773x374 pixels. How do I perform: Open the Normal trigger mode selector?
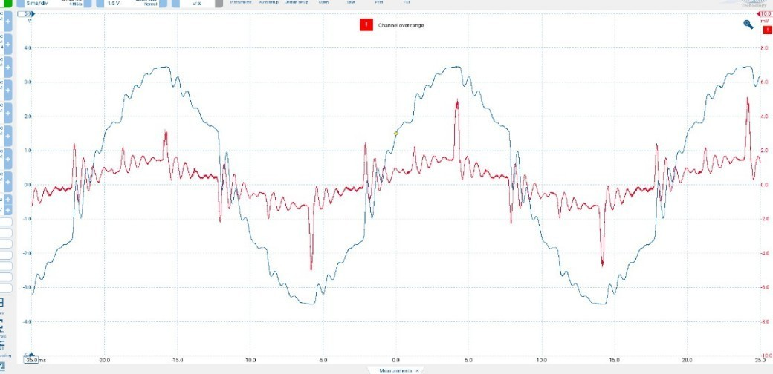coord(150,3)
